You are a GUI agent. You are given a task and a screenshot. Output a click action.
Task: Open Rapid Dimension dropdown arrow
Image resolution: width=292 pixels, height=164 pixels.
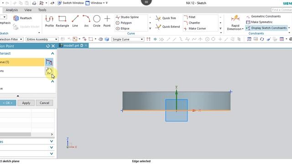(x=243, y=29)
